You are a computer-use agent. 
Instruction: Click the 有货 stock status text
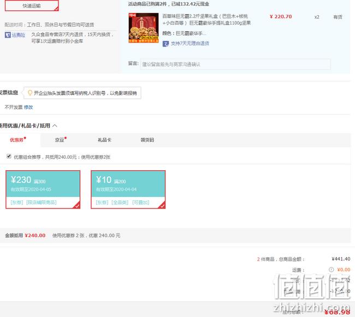coord(338,17)
